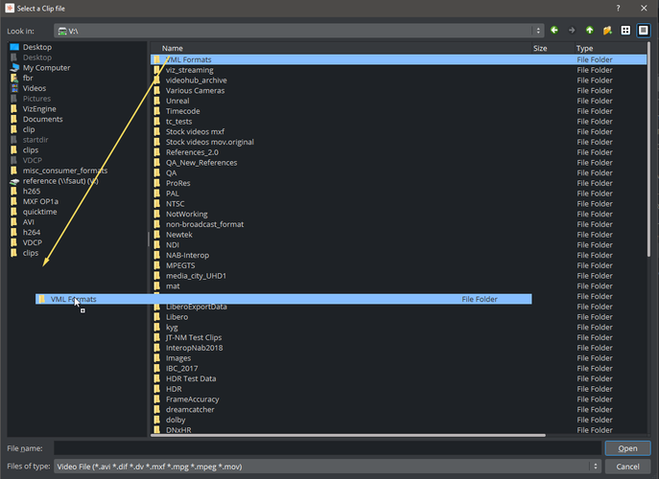Open the fbr user folder shortcut
This screenshot has height=479, width=659.
[x=30, y=79]
